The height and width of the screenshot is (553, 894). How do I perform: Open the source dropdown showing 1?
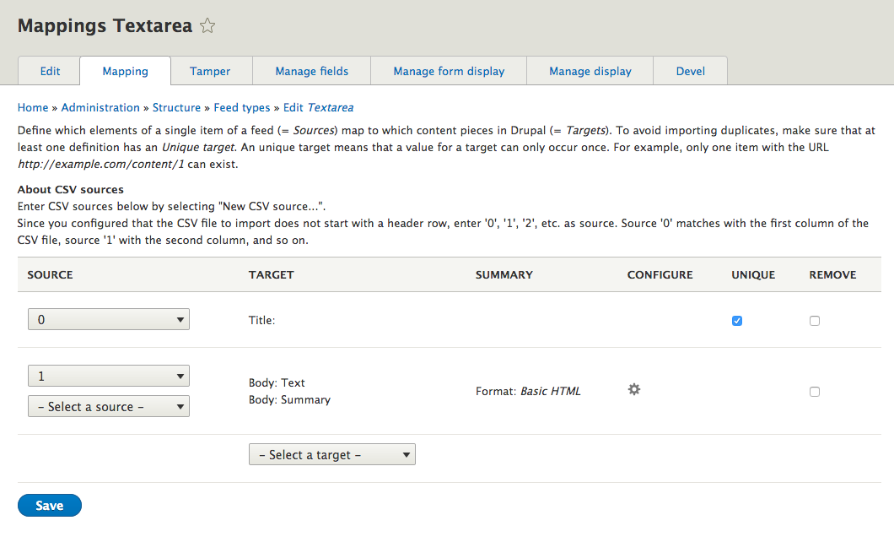[108, 376]
